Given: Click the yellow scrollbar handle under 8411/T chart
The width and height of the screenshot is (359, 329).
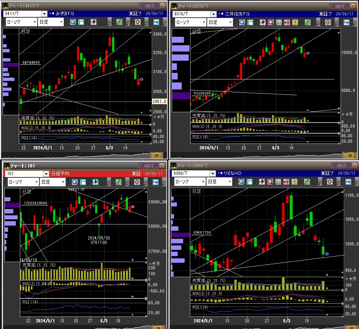Looking at the screenshot, I should (x=157, y=155).
